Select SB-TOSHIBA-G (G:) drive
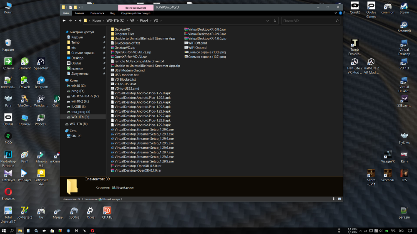This screenshot has width=417, height=234. point(85,96)
